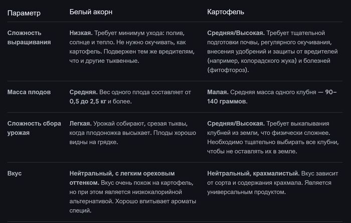Click the "Параметр" column header
Screen dimensions: 351x223
click(24, 12)
